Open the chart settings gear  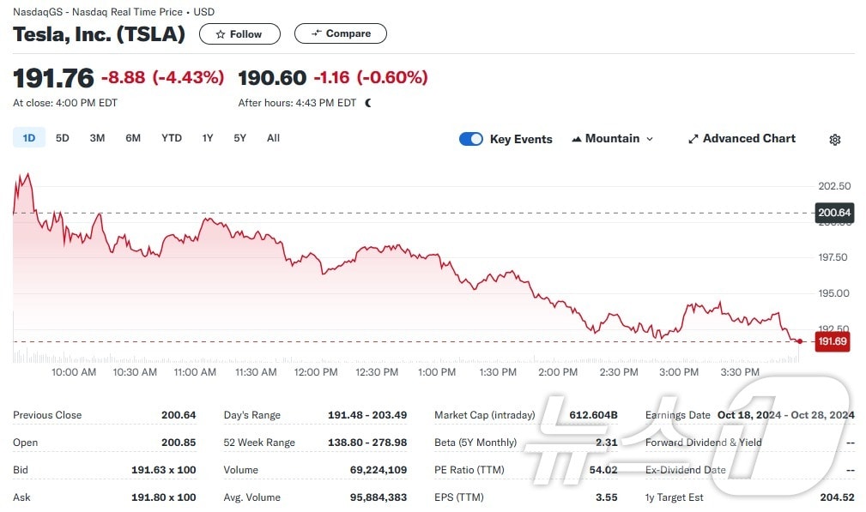834,139
